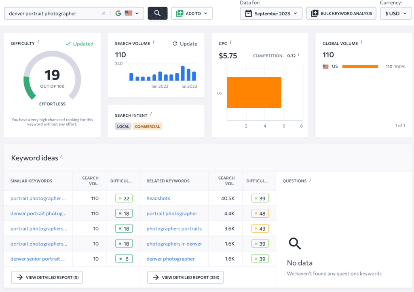Click the $5.75 CPC value
The image size is (414, 292).
tap(228, 56)
